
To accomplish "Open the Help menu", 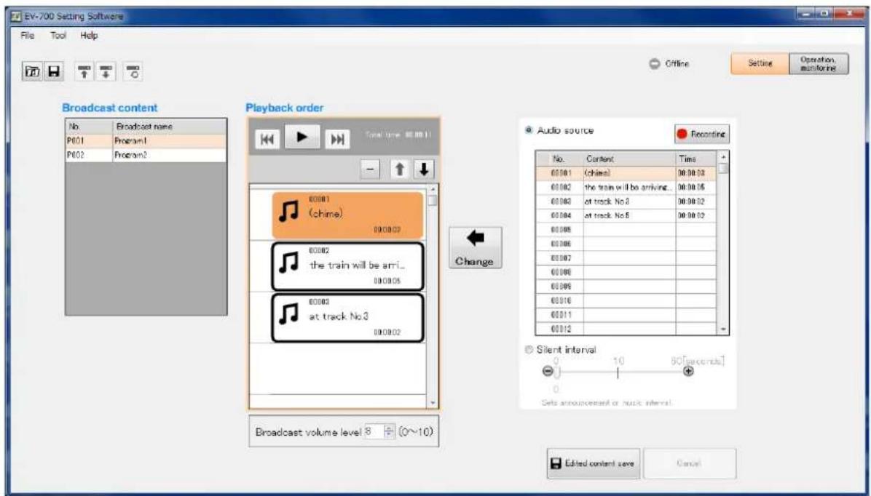I will [89, 36].
